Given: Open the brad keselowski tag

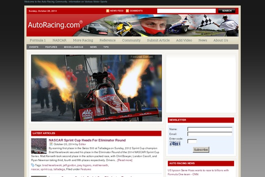Looking at the screenshot, I should (52, 165).
